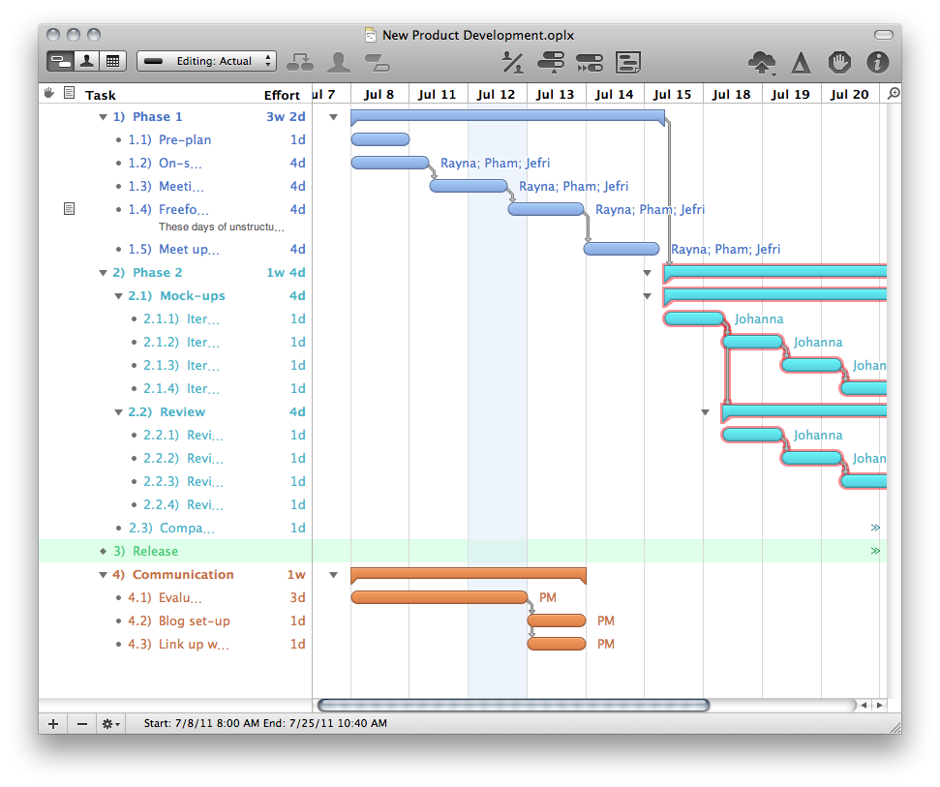Open the Publish cloud icon
The image size is (940, 787).
click(x=762, y=62)
